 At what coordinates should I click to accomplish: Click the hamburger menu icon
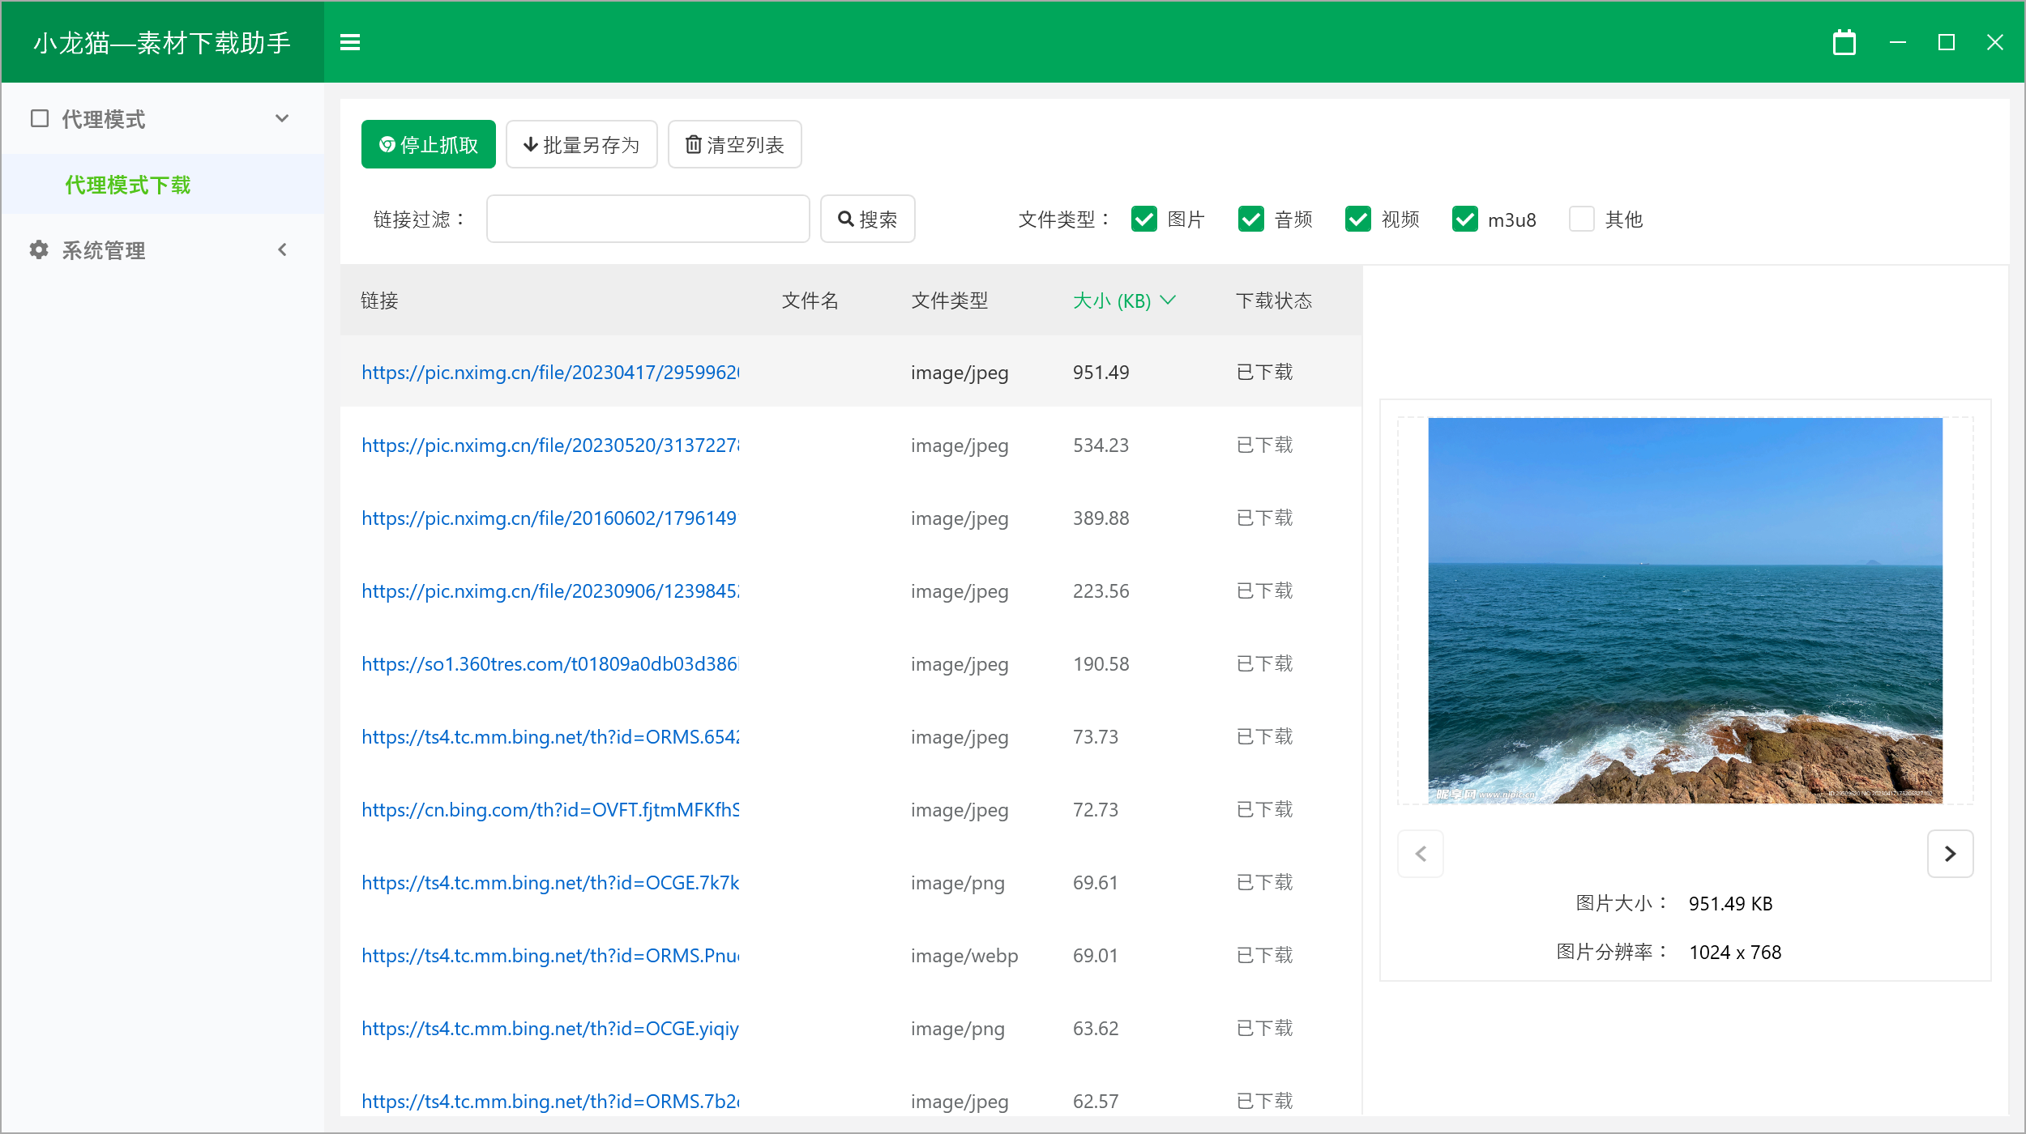tap(350, 42)
